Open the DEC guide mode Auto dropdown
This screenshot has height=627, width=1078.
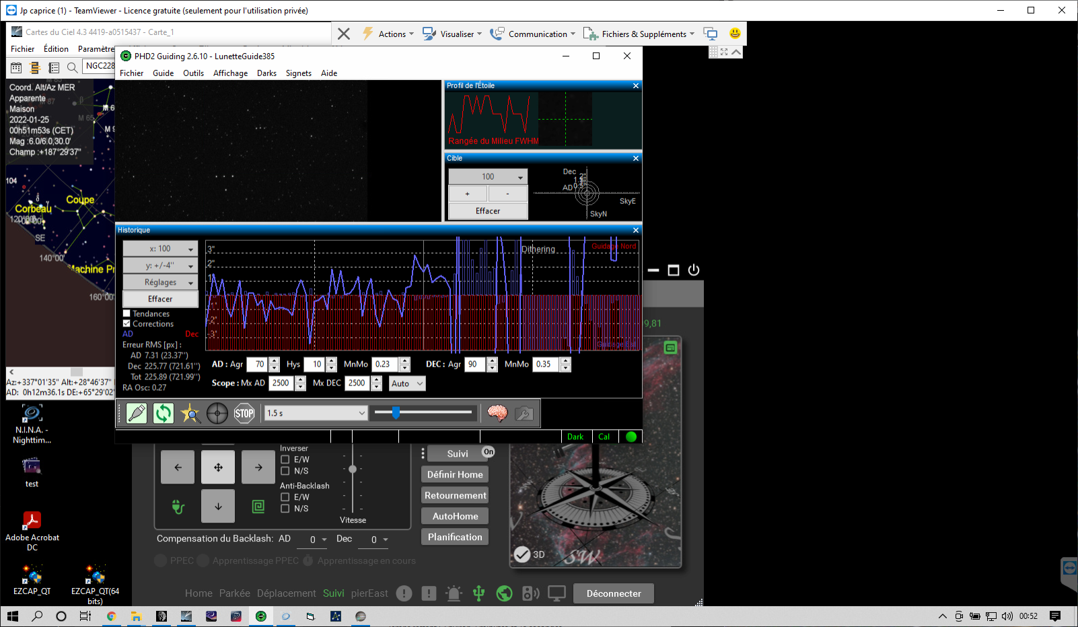(407, 383)
